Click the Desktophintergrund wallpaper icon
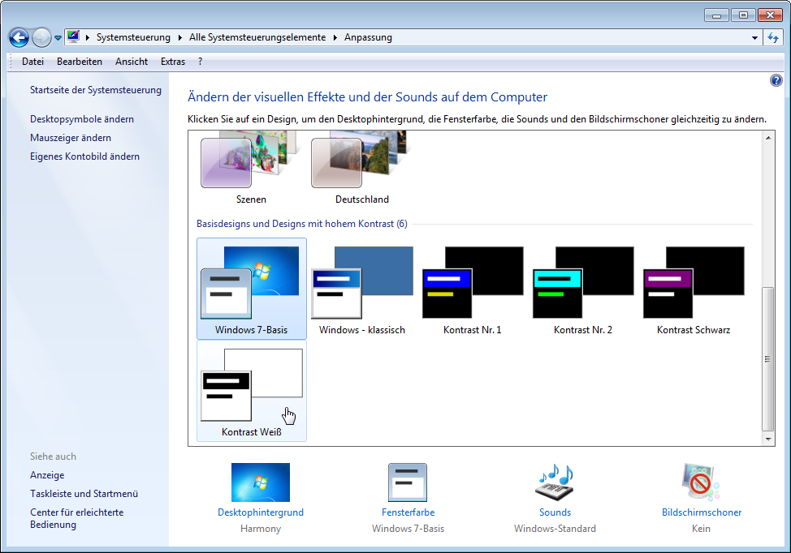 tap(261, 482)
